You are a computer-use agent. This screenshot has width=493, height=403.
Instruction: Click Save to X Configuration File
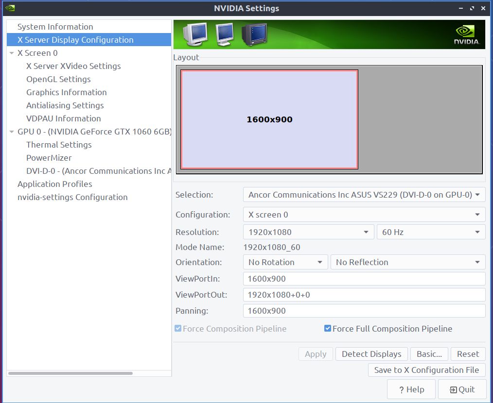[x=426, y=370]
